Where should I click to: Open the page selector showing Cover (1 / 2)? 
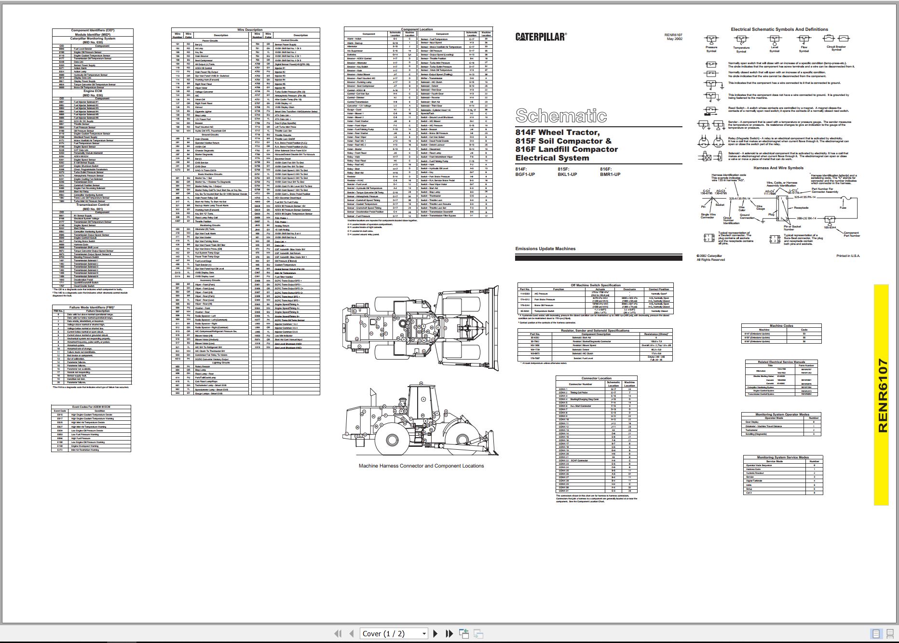pyautogui.click(x=394, y=634)
